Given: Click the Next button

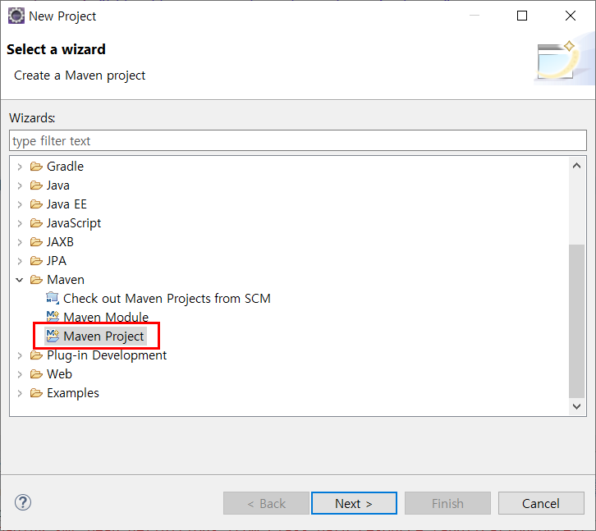Looking at the screenshot, I should 354,503.
